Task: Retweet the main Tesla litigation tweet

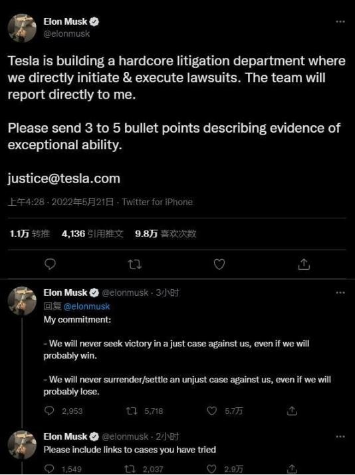Action: coord(134,264)
